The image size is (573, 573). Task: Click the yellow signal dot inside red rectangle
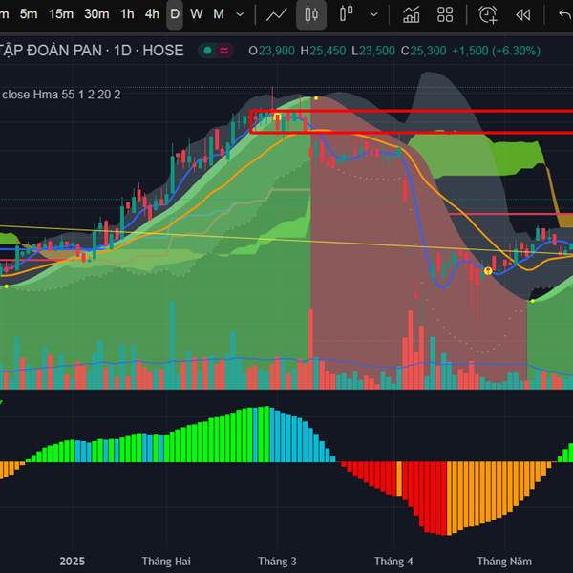tap(277, 117)
